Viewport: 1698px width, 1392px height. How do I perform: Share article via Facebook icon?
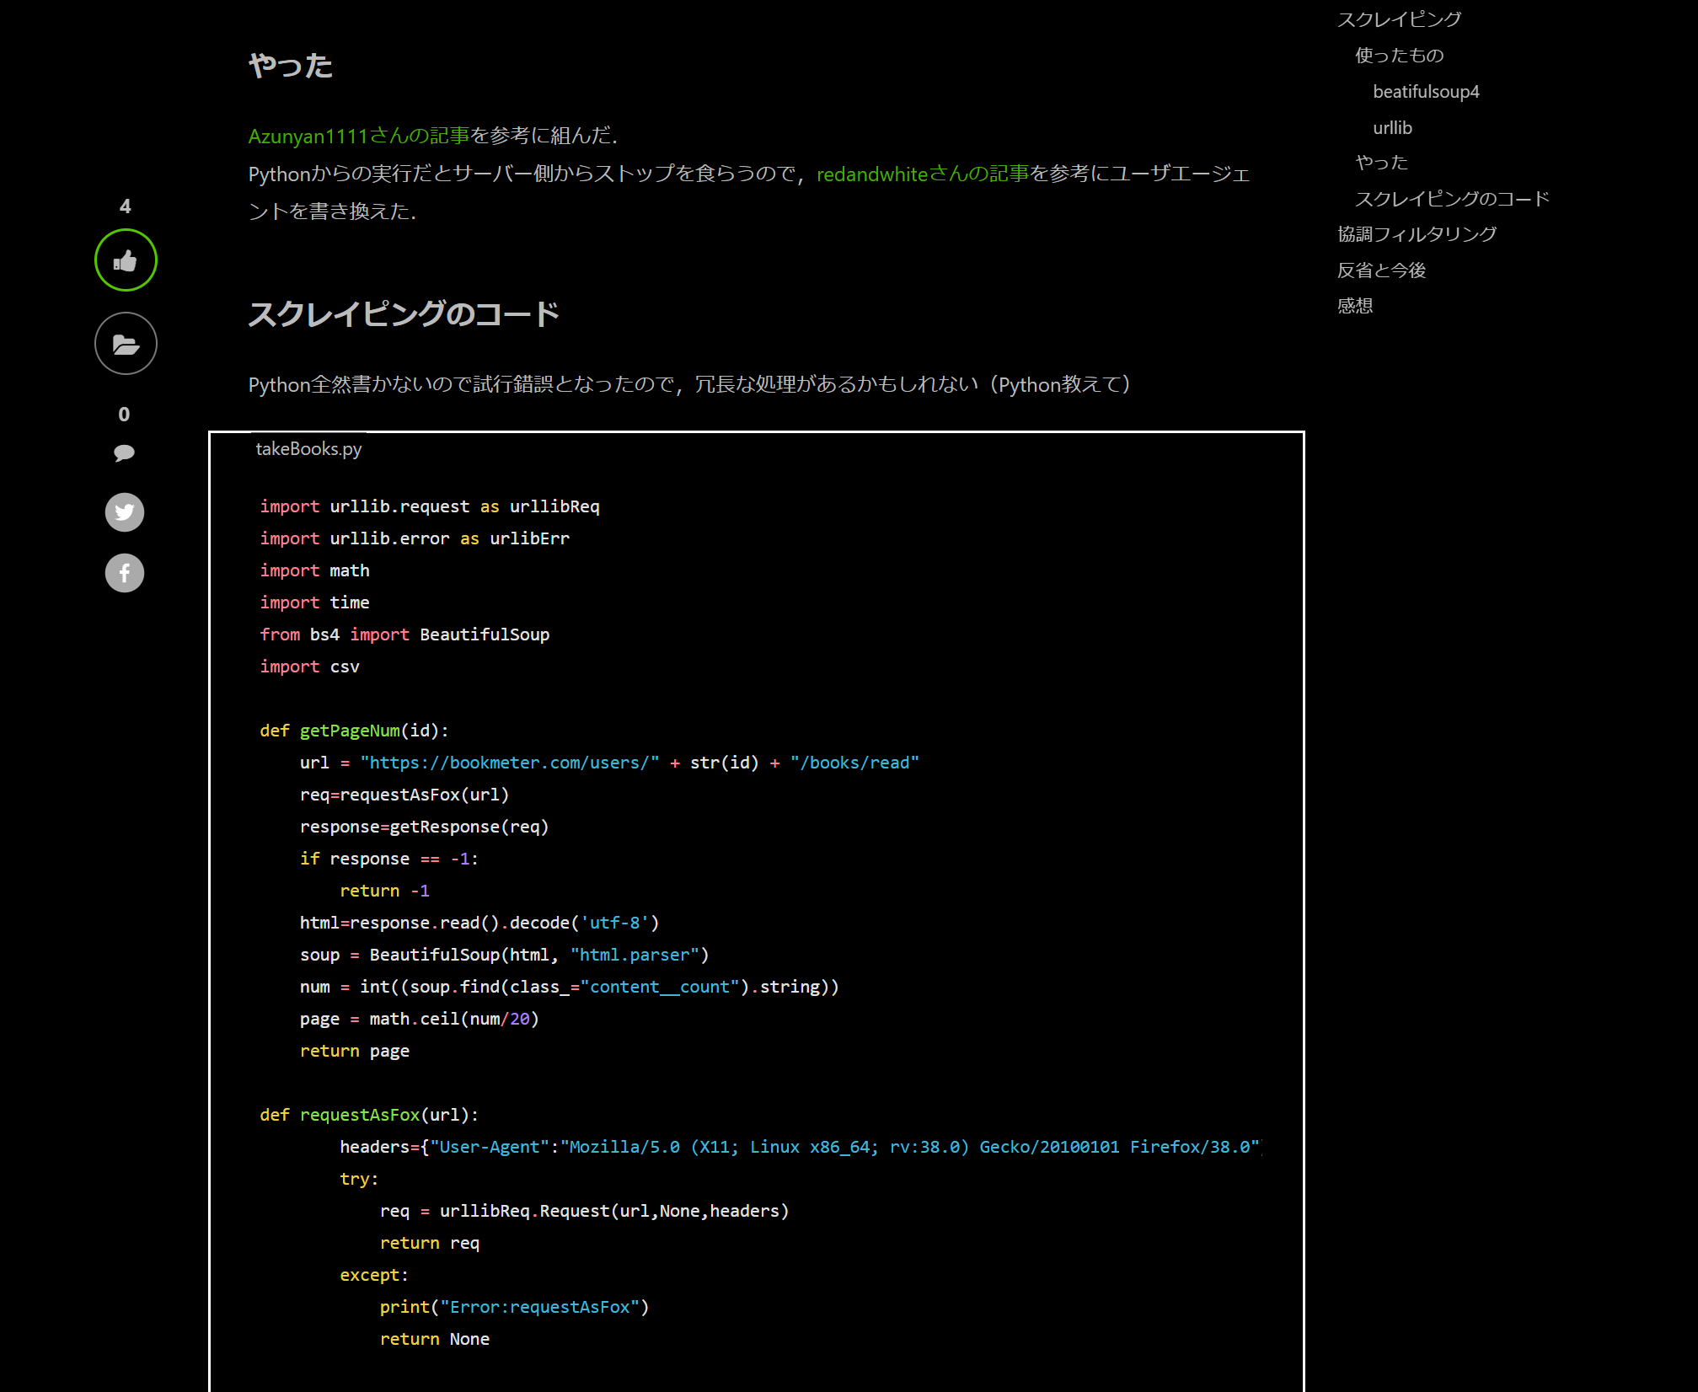point(125,574)
